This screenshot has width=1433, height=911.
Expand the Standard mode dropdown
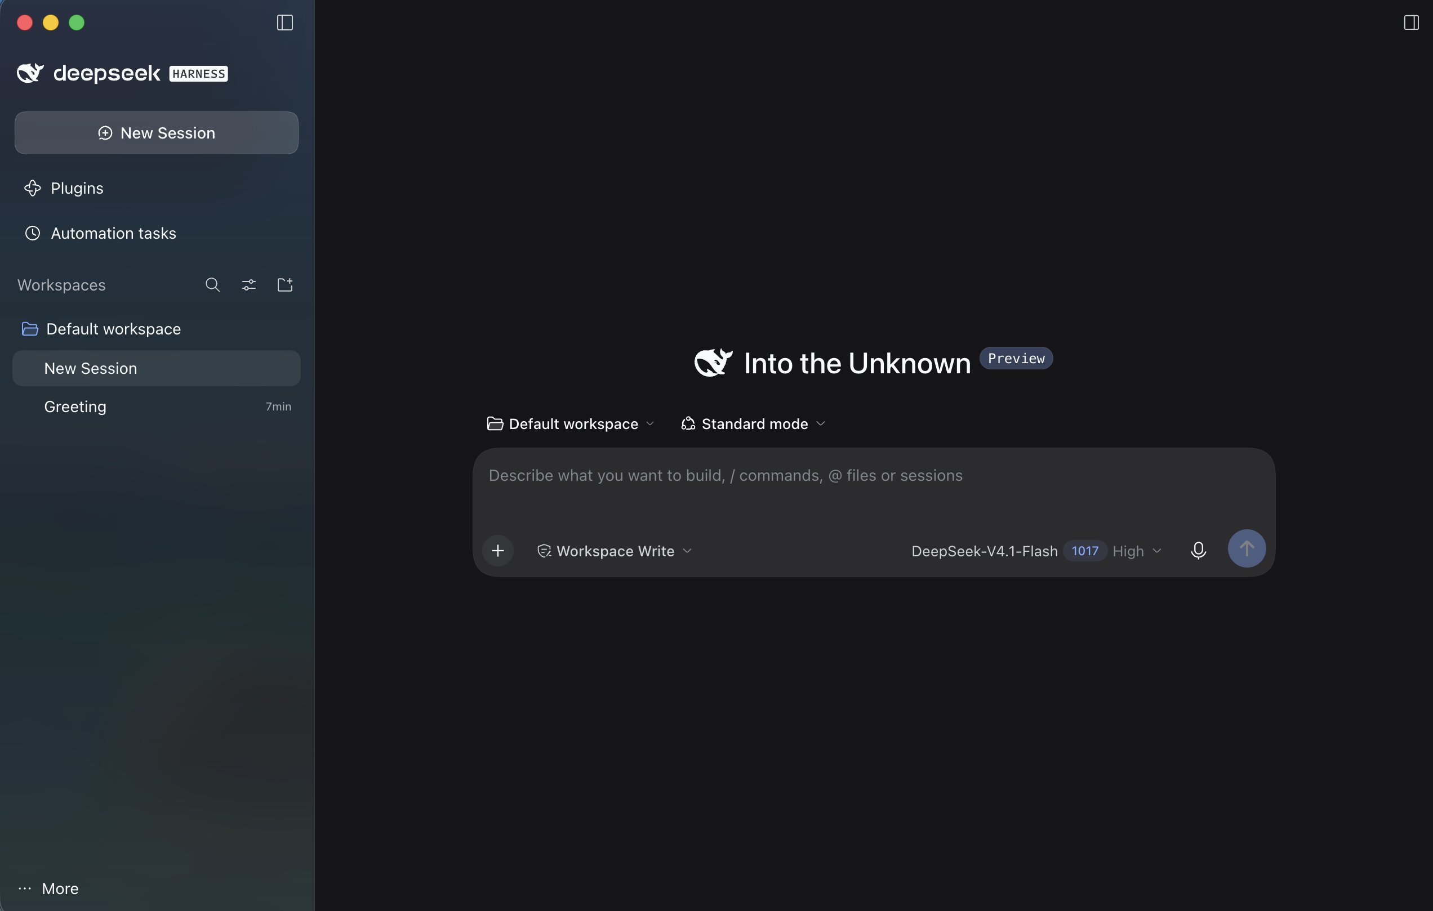point(754,424)
